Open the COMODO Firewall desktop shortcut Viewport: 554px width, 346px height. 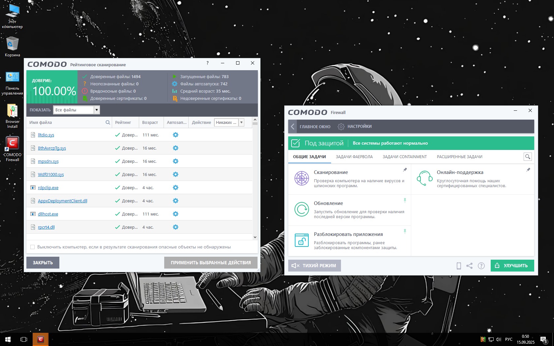pos(12,149)
